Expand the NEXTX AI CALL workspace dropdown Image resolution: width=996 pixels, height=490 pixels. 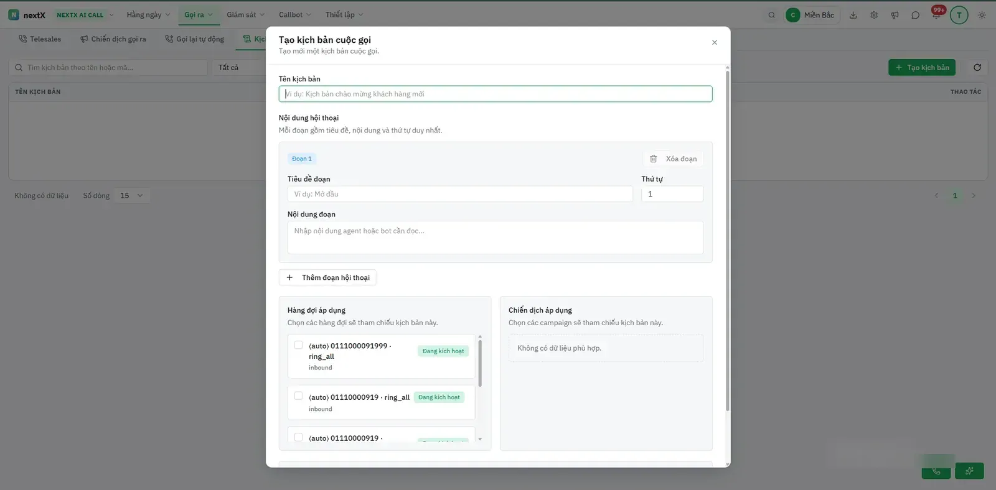(85, 15)
